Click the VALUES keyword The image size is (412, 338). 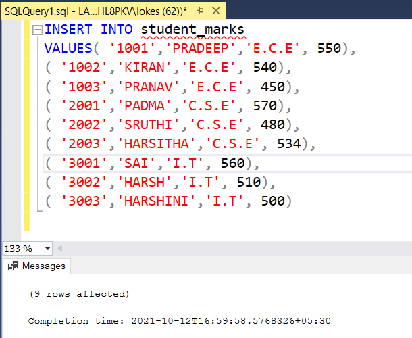(x=68, y=49)
